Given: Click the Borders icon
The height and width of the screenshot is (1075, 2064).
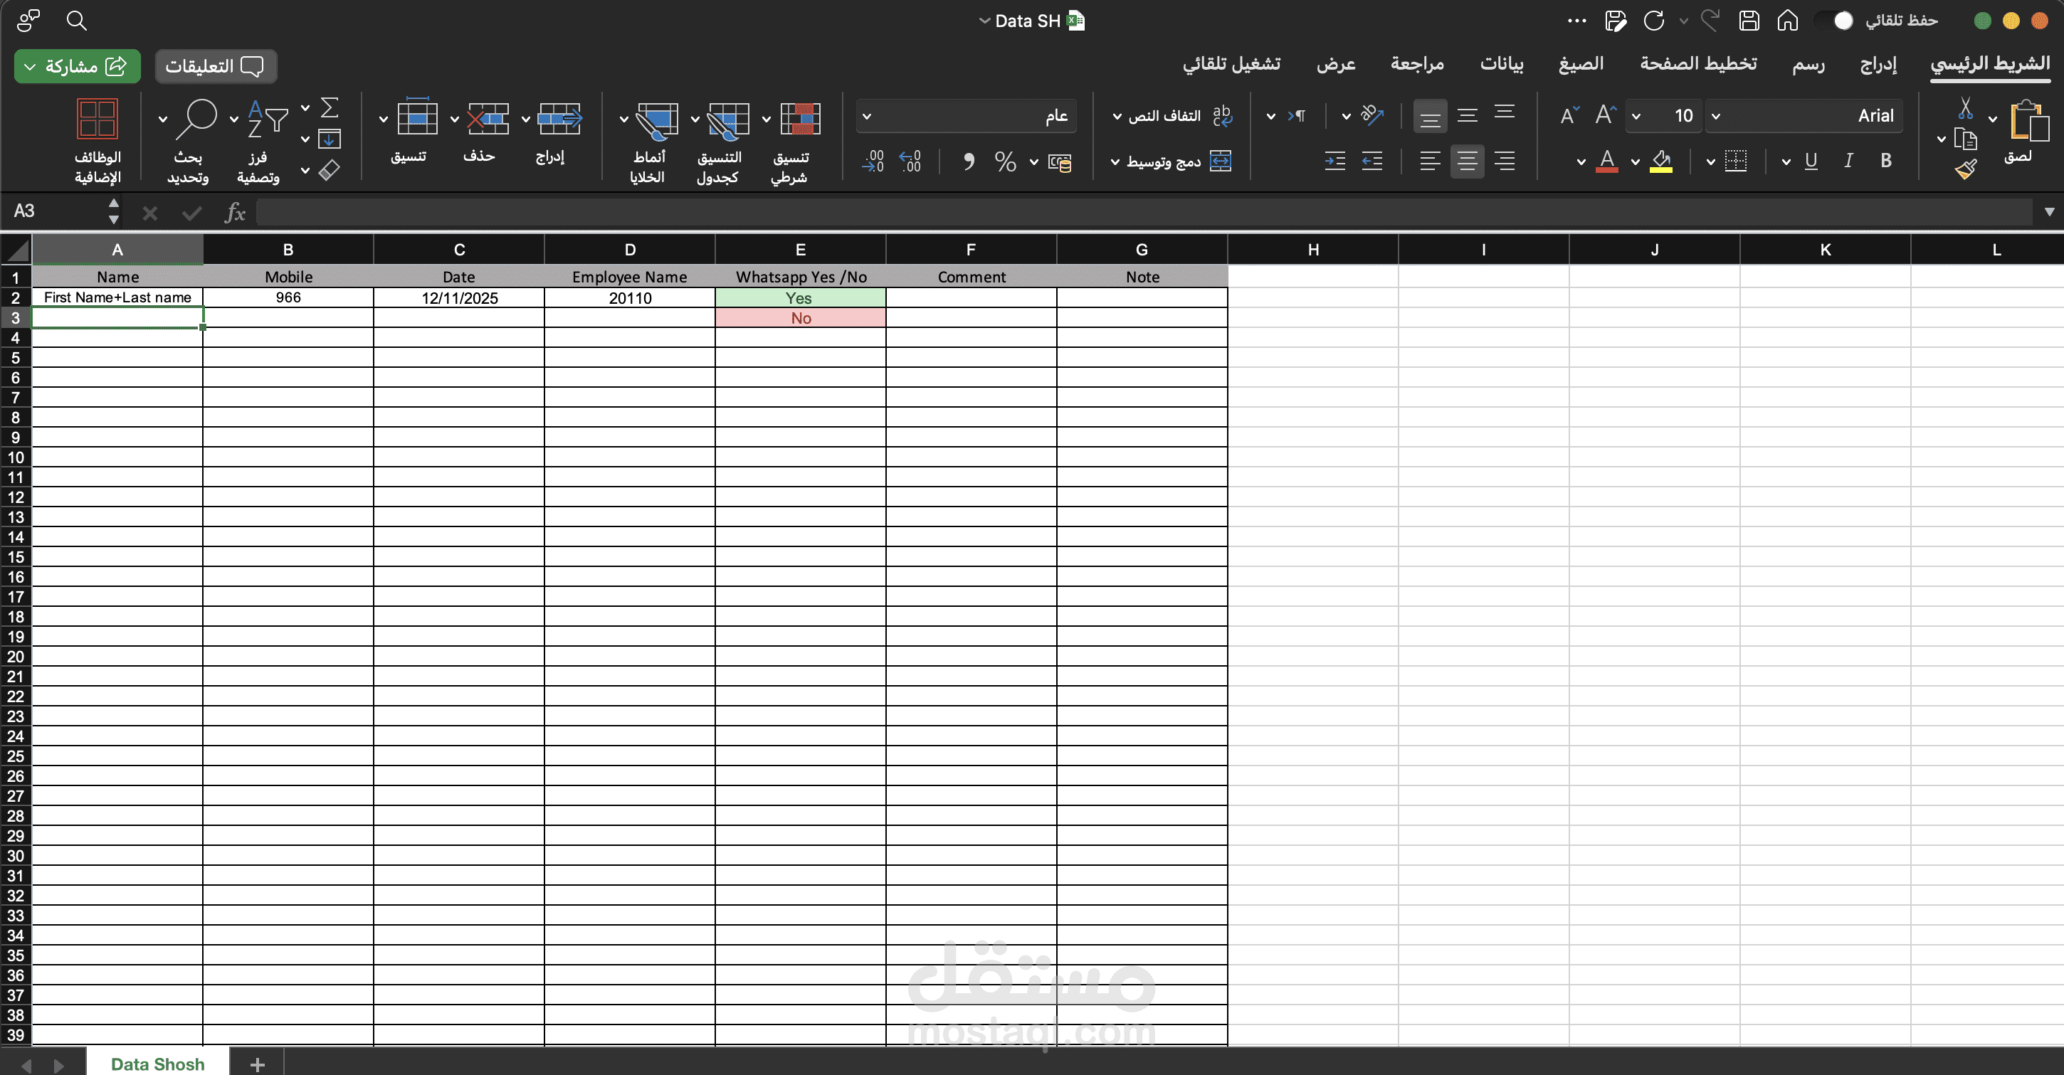Looking at the screenshot, I should [1735, 161].
